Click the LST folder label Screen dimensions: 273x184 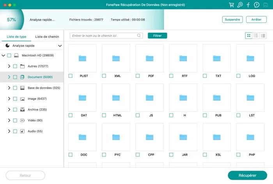(252, 115)
